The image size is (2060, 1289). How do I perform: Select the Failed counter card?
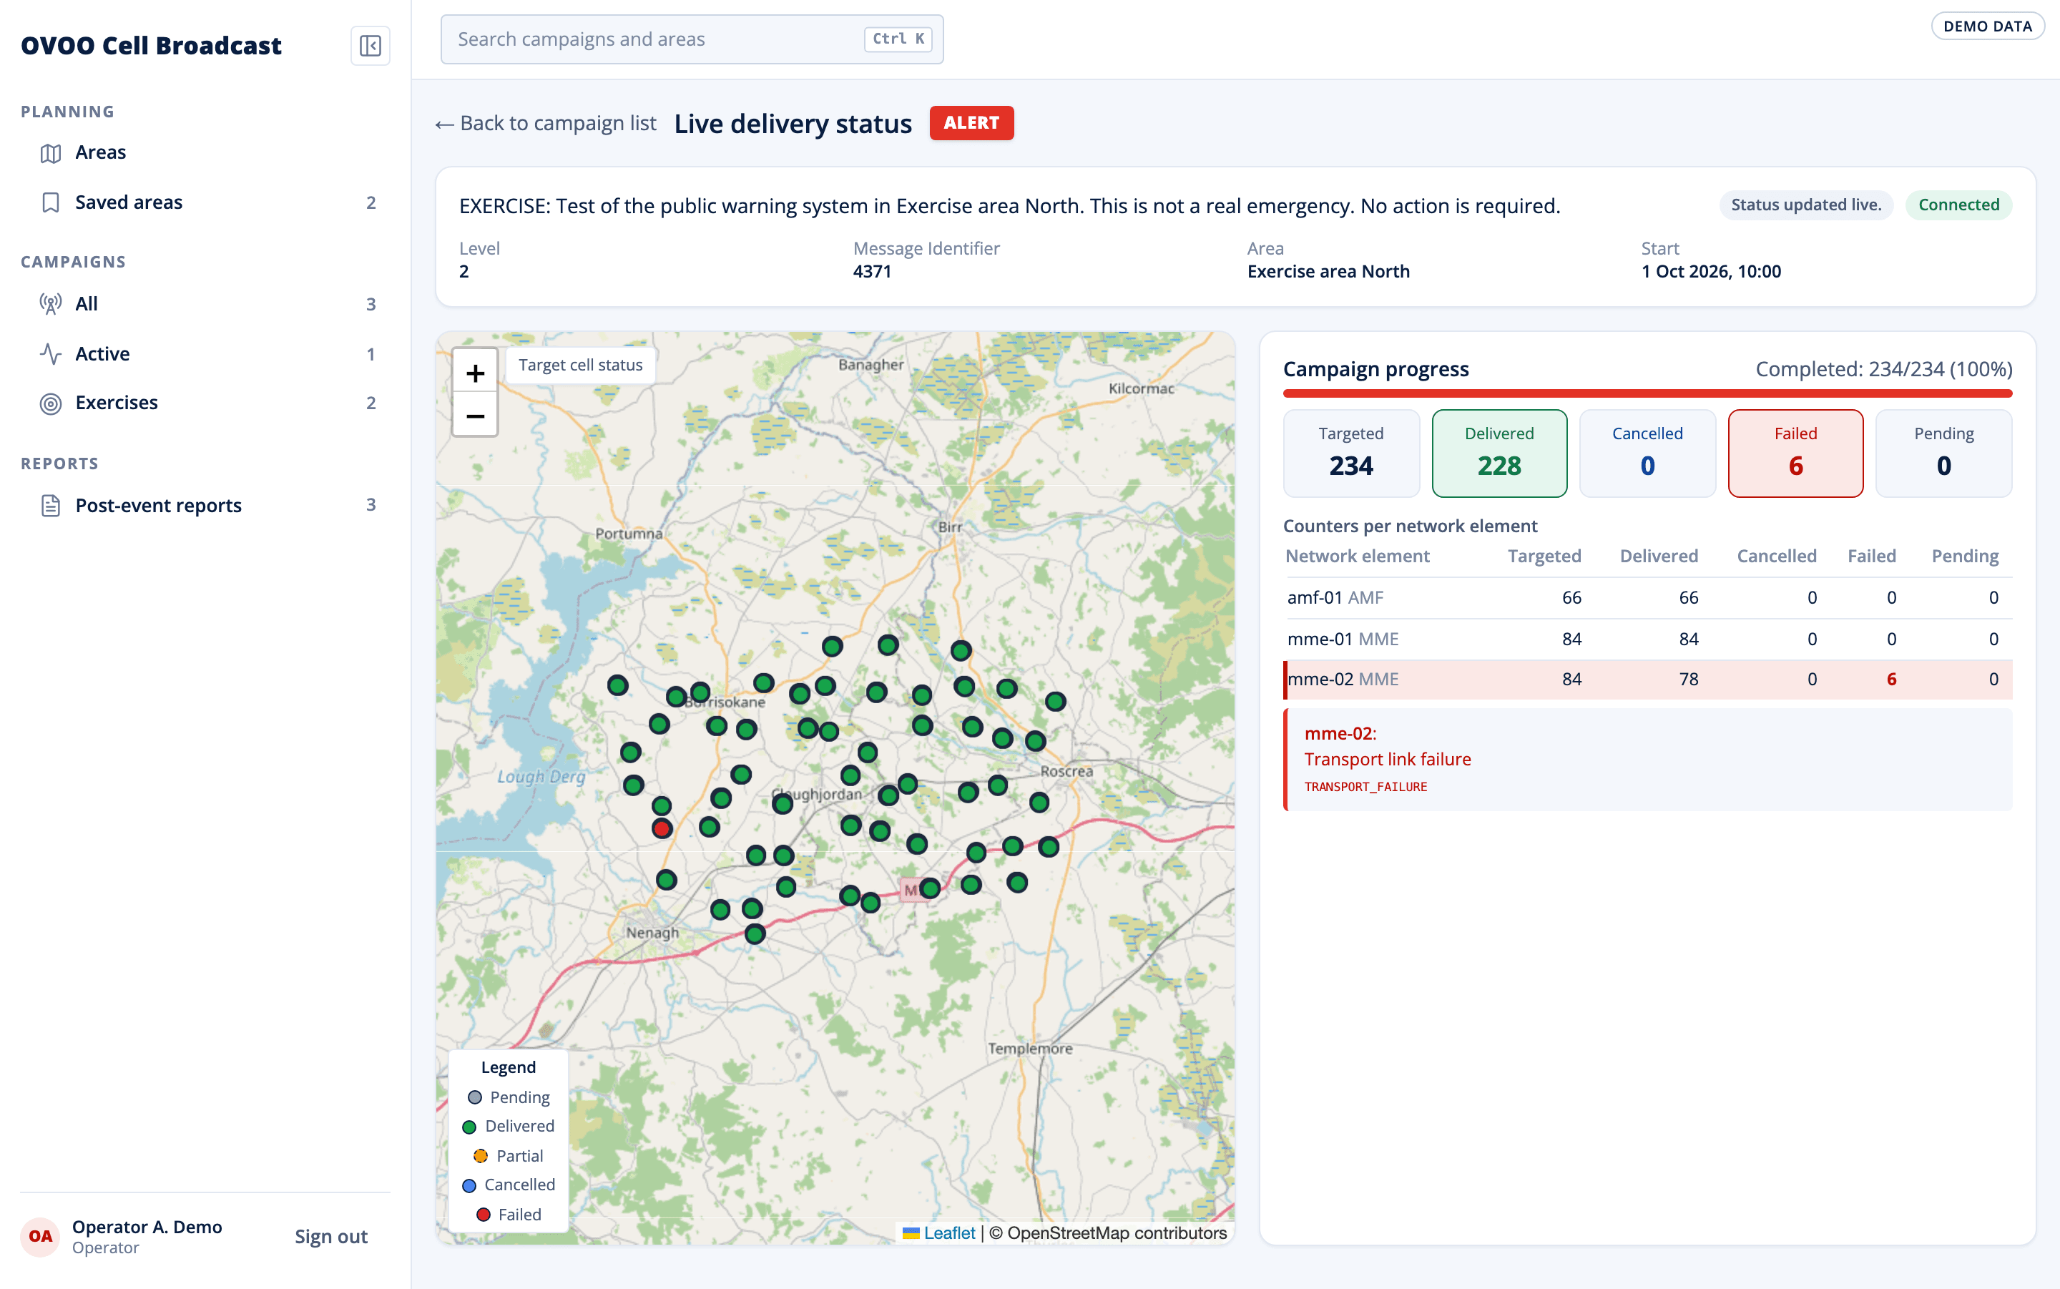[x=1795, y=454]
